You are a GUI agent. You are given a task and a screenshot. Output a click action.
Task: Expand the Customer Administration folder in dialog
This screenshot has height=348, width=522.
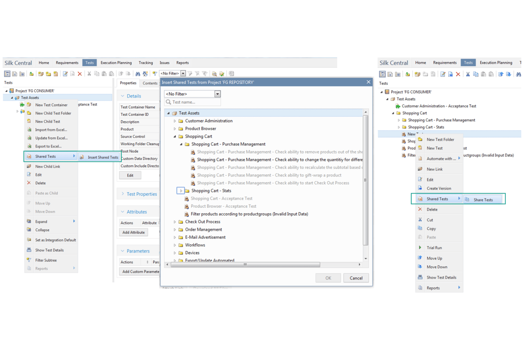175,121
